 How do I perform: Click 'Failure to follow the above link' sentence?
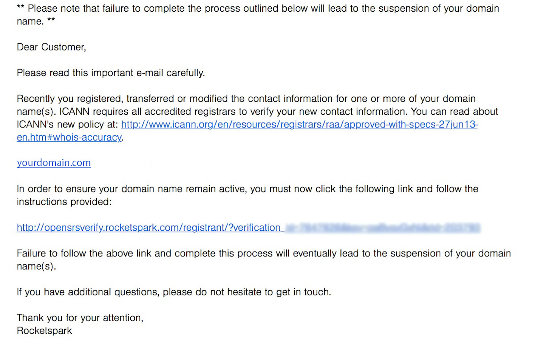264,260
